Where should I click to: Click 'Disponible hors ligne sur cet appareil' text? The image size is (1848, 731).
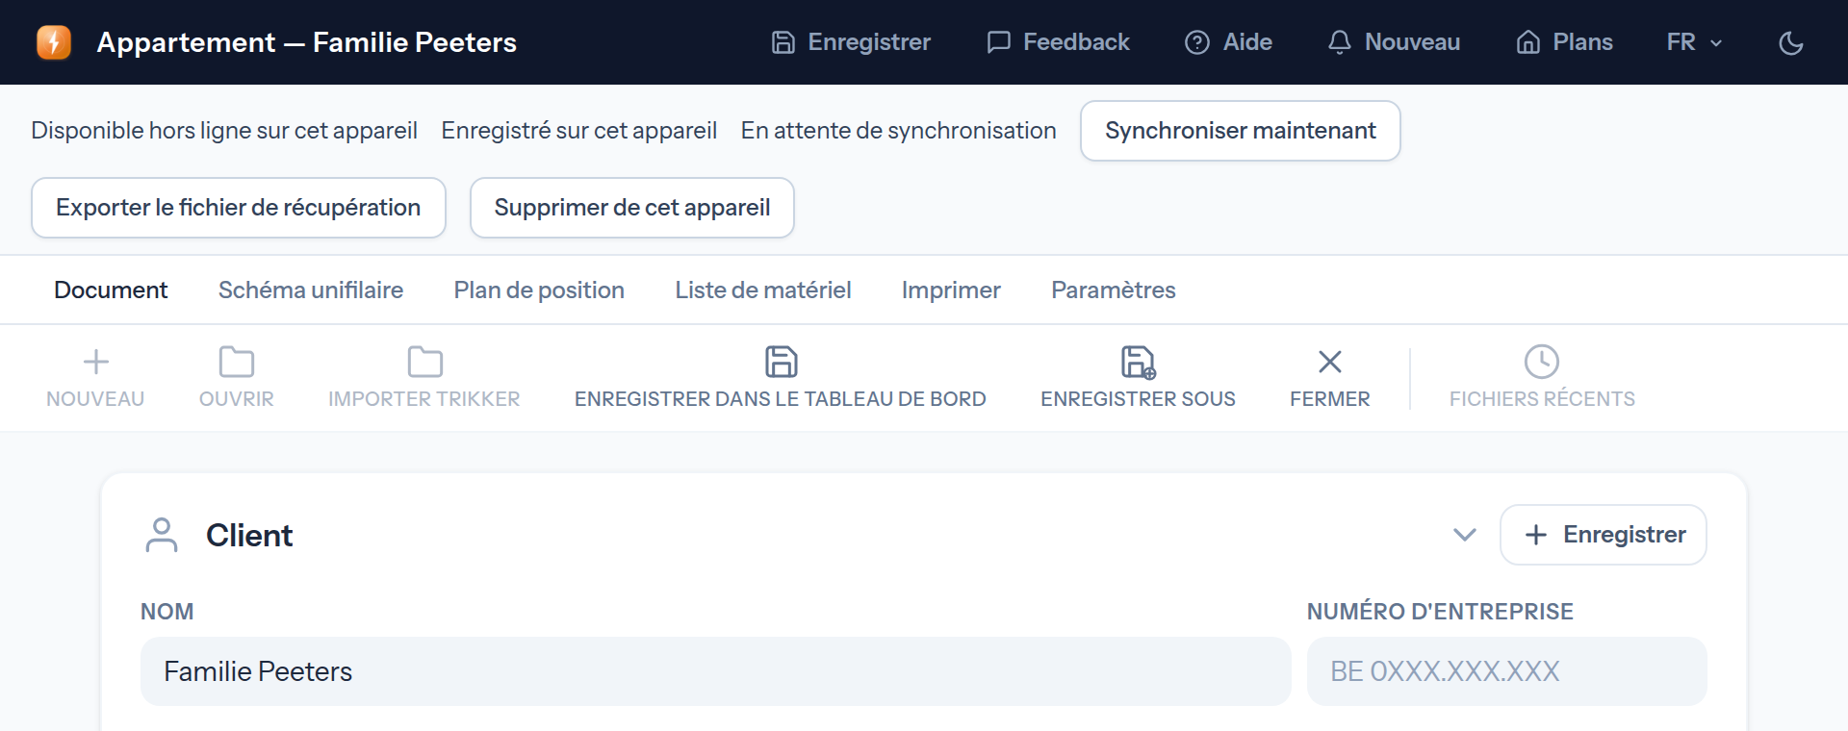[224, 131]
